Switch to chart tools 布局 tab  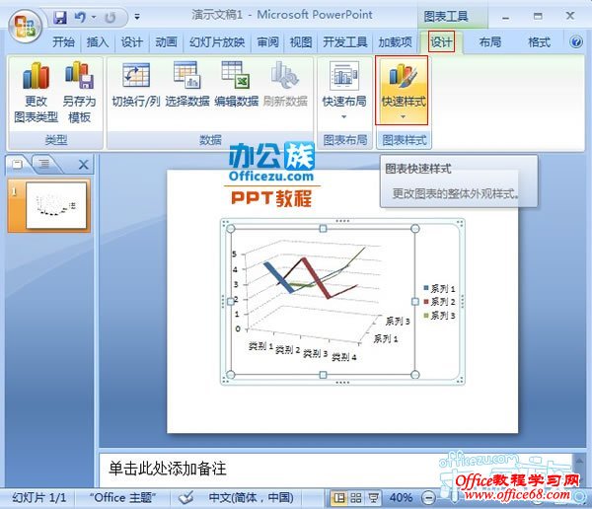tap(490, 41)
